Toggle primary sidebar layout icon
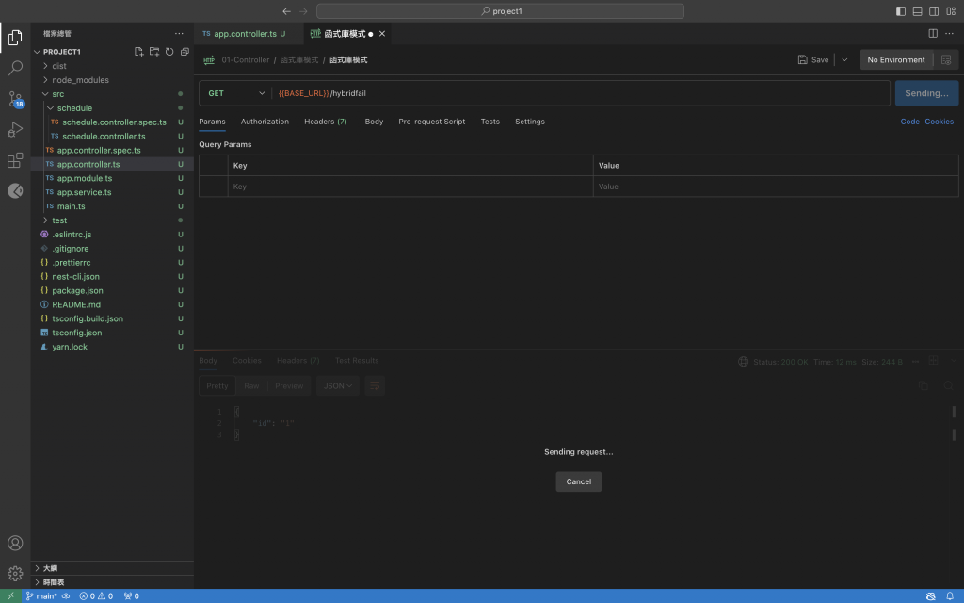Screen dimensions: 964x603 pyautogui.click(x=901, y=11)
